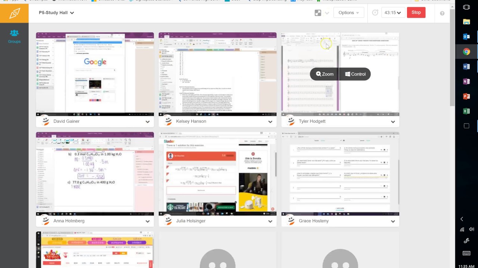This screenshot has height=268, width=478.
Task: Click the 11:35 AM system clock
Action: 466,266
